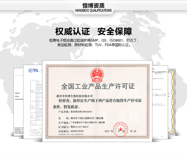Click the 生产地址 line on the certificate

(82, 122)
